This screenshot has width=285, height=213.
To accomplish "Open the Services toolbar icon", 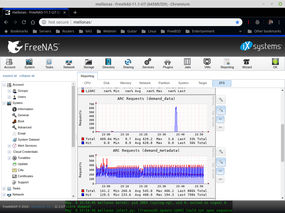I will pos(148,64).
